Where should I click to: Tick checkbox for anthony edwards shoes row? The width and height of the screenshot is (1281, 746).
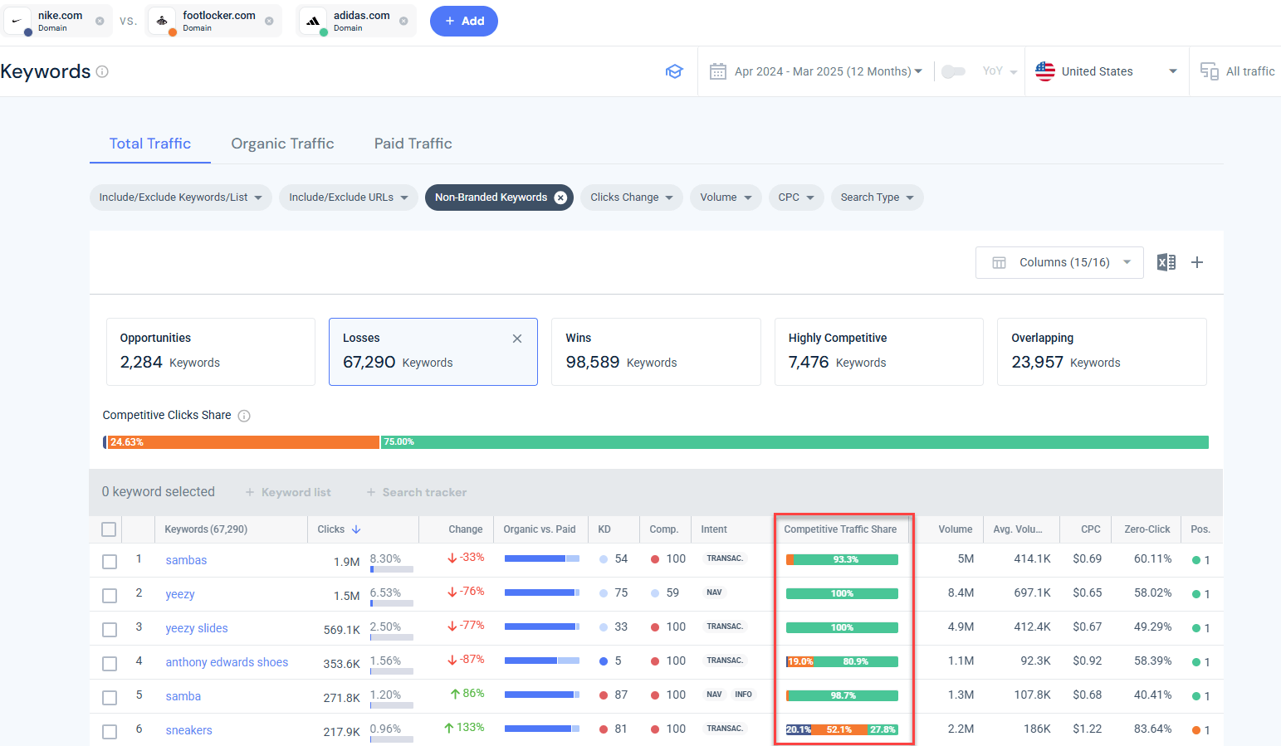point(110,664)
